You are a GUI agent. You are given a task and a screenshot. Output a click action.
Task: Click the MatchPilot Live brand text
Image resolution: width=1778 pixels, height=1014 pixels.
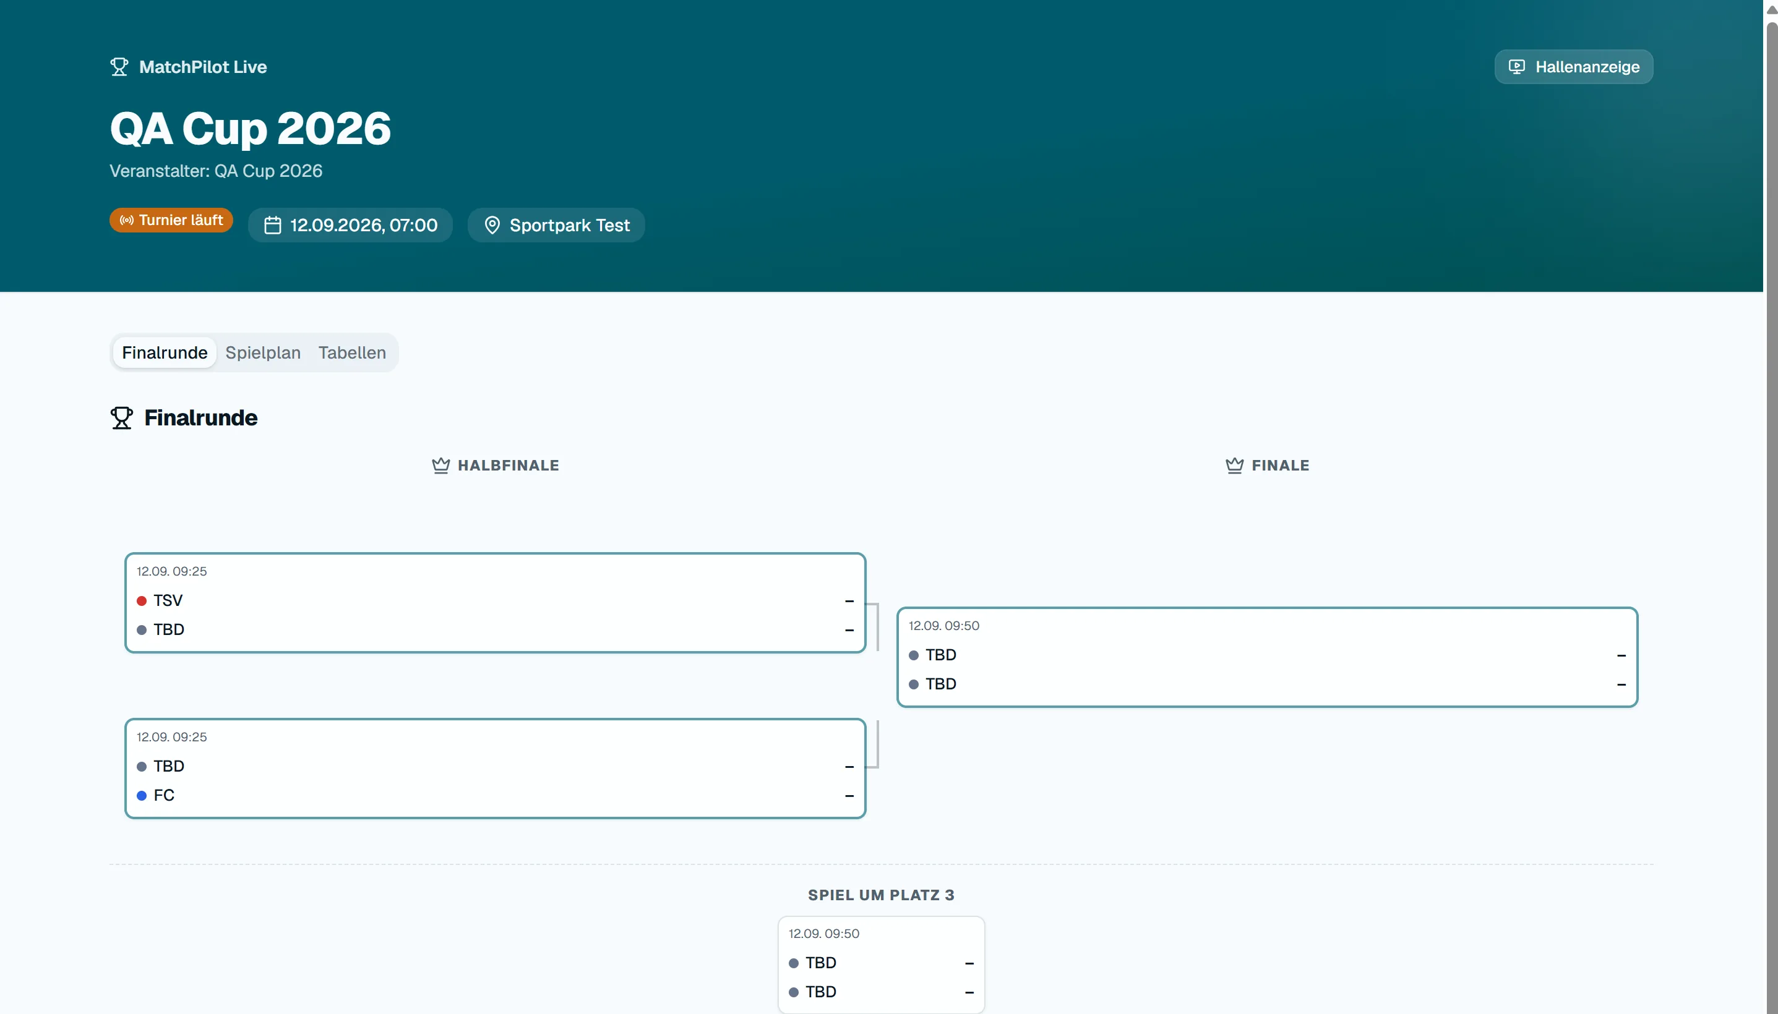pos(203,67)
